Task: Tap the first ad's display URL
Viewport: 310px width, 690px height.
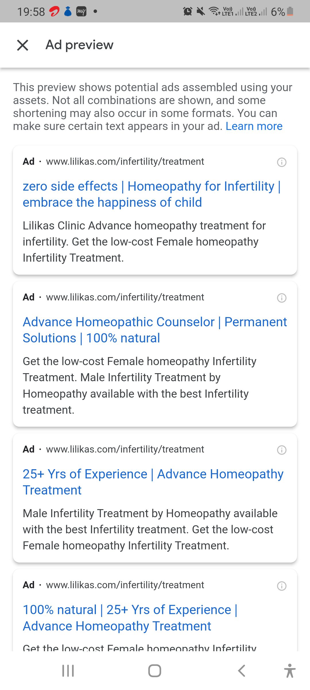Action: (125, 162)
